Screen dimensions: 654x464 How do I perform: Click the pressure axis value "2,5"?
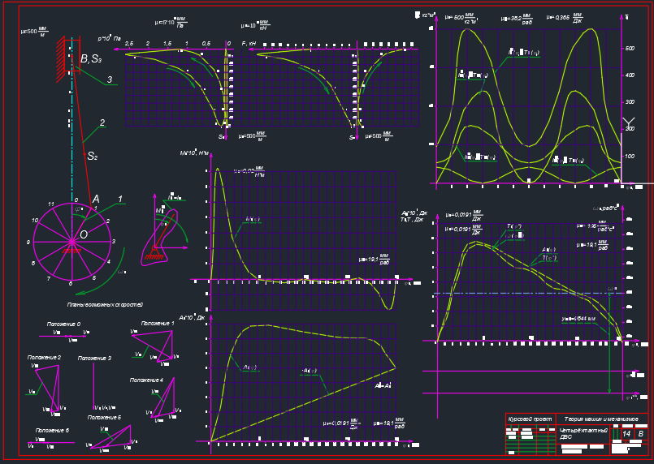pyautogui.click(x=129, y=43)
